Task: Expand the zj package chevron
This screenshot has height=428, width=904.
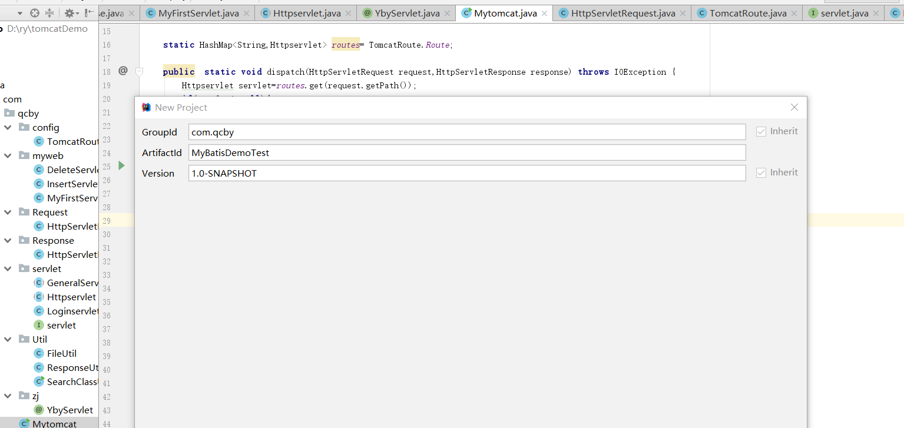Action: coord(8,396)
